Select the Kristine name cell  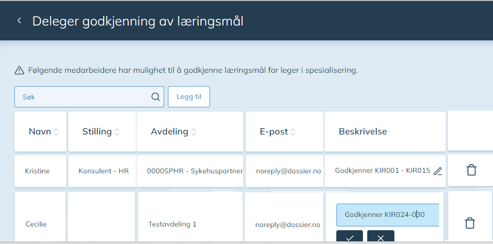pos(38,171)
